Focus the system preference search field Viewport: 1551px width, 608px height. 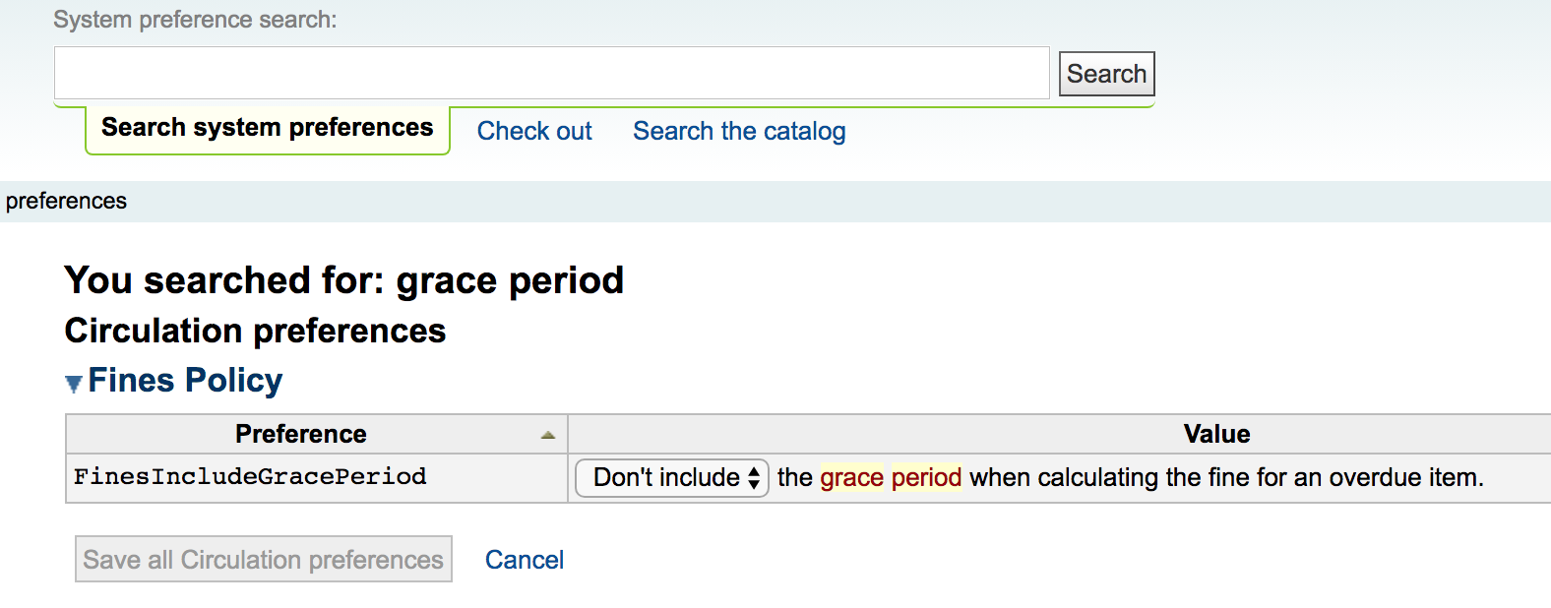click(551, 74)
